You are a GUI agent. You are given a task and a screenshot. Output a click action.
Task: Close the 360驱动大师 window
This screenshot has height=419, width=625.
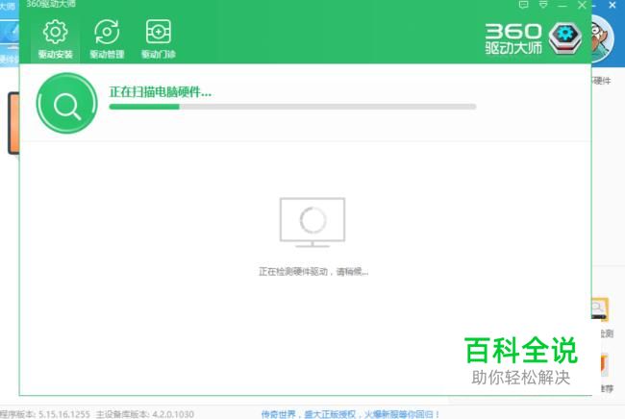(x=582, y=5)
